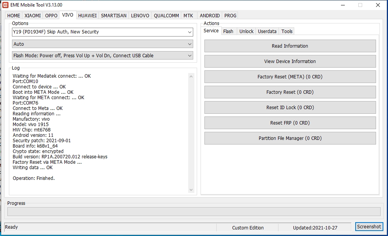The image size is (388, 236).
Task: Click Reset ID Lock (0 CRD)
Action: pyautogui.click(x=290, y=108)
